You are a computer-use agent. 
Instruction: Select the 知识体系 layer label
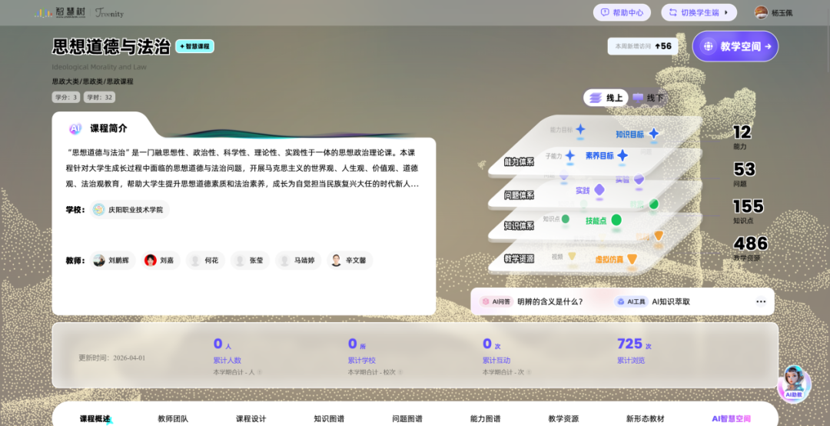[519, 226]
